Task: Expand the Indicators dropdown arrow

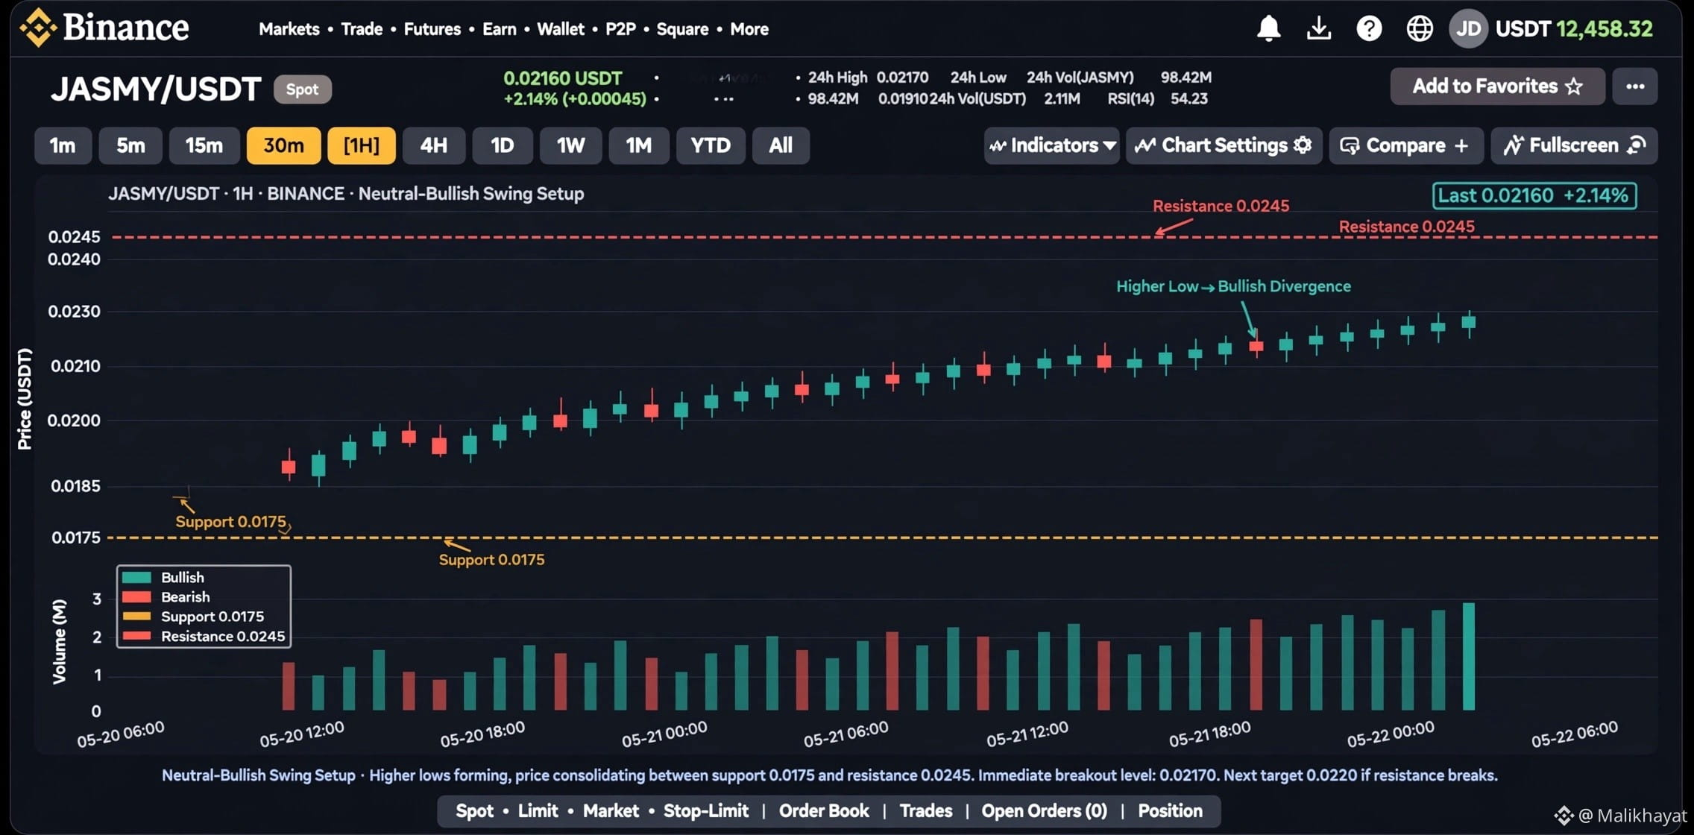Action: click(1109, 145)
